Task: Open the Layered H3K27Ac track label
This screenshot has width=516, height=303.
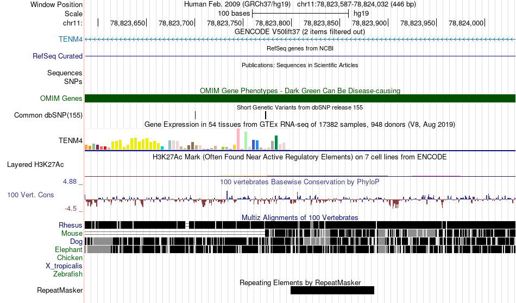Action: [35, 164]
